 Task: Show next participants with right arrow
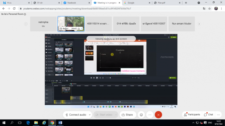[199, 24]
